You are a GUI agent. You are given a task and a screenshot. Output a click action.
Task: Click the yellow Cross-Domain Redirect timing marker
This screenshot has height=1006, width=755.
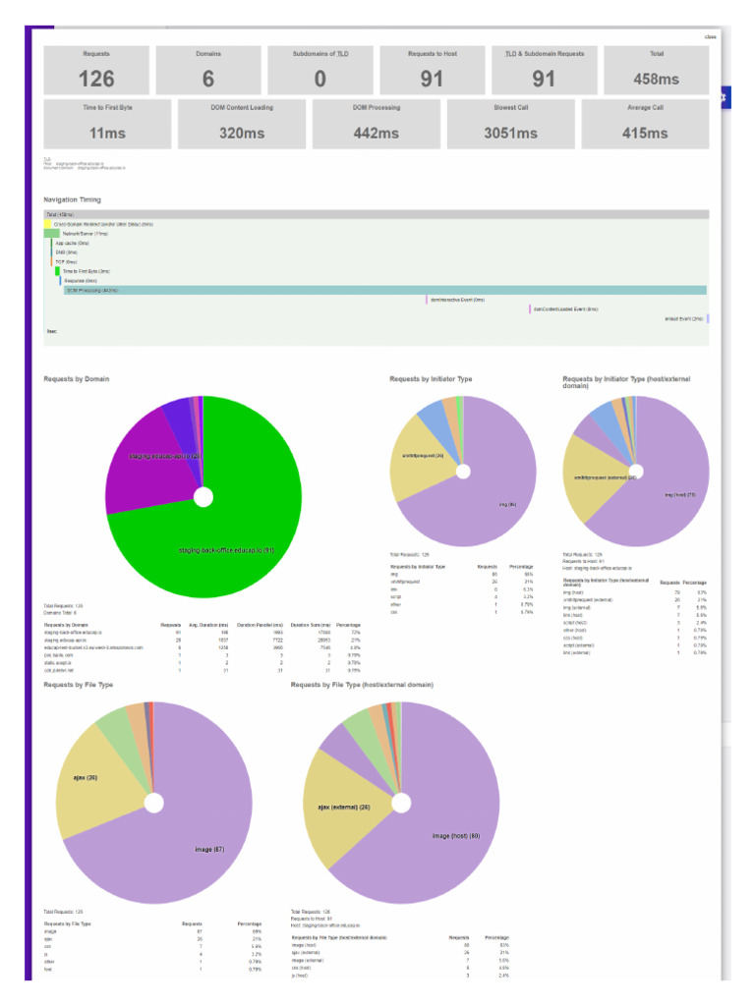coord(47,224)
